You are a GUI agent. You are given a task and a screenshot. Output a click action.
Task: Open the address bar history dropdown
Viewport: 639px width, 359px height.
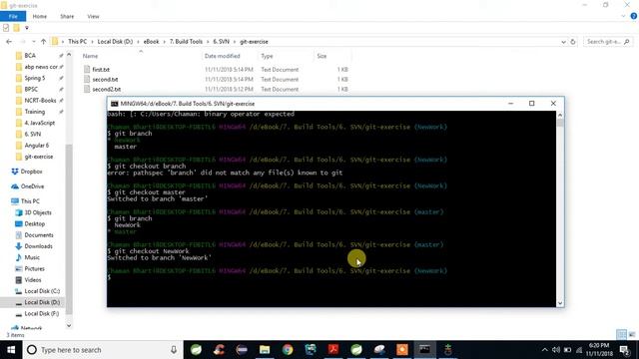pos(563,42)
